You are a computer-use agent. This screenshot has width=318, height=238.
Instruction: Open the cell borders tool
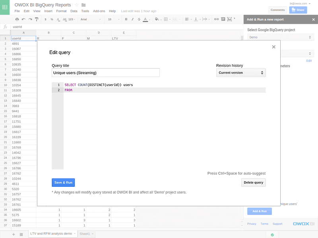click(166, 19)
